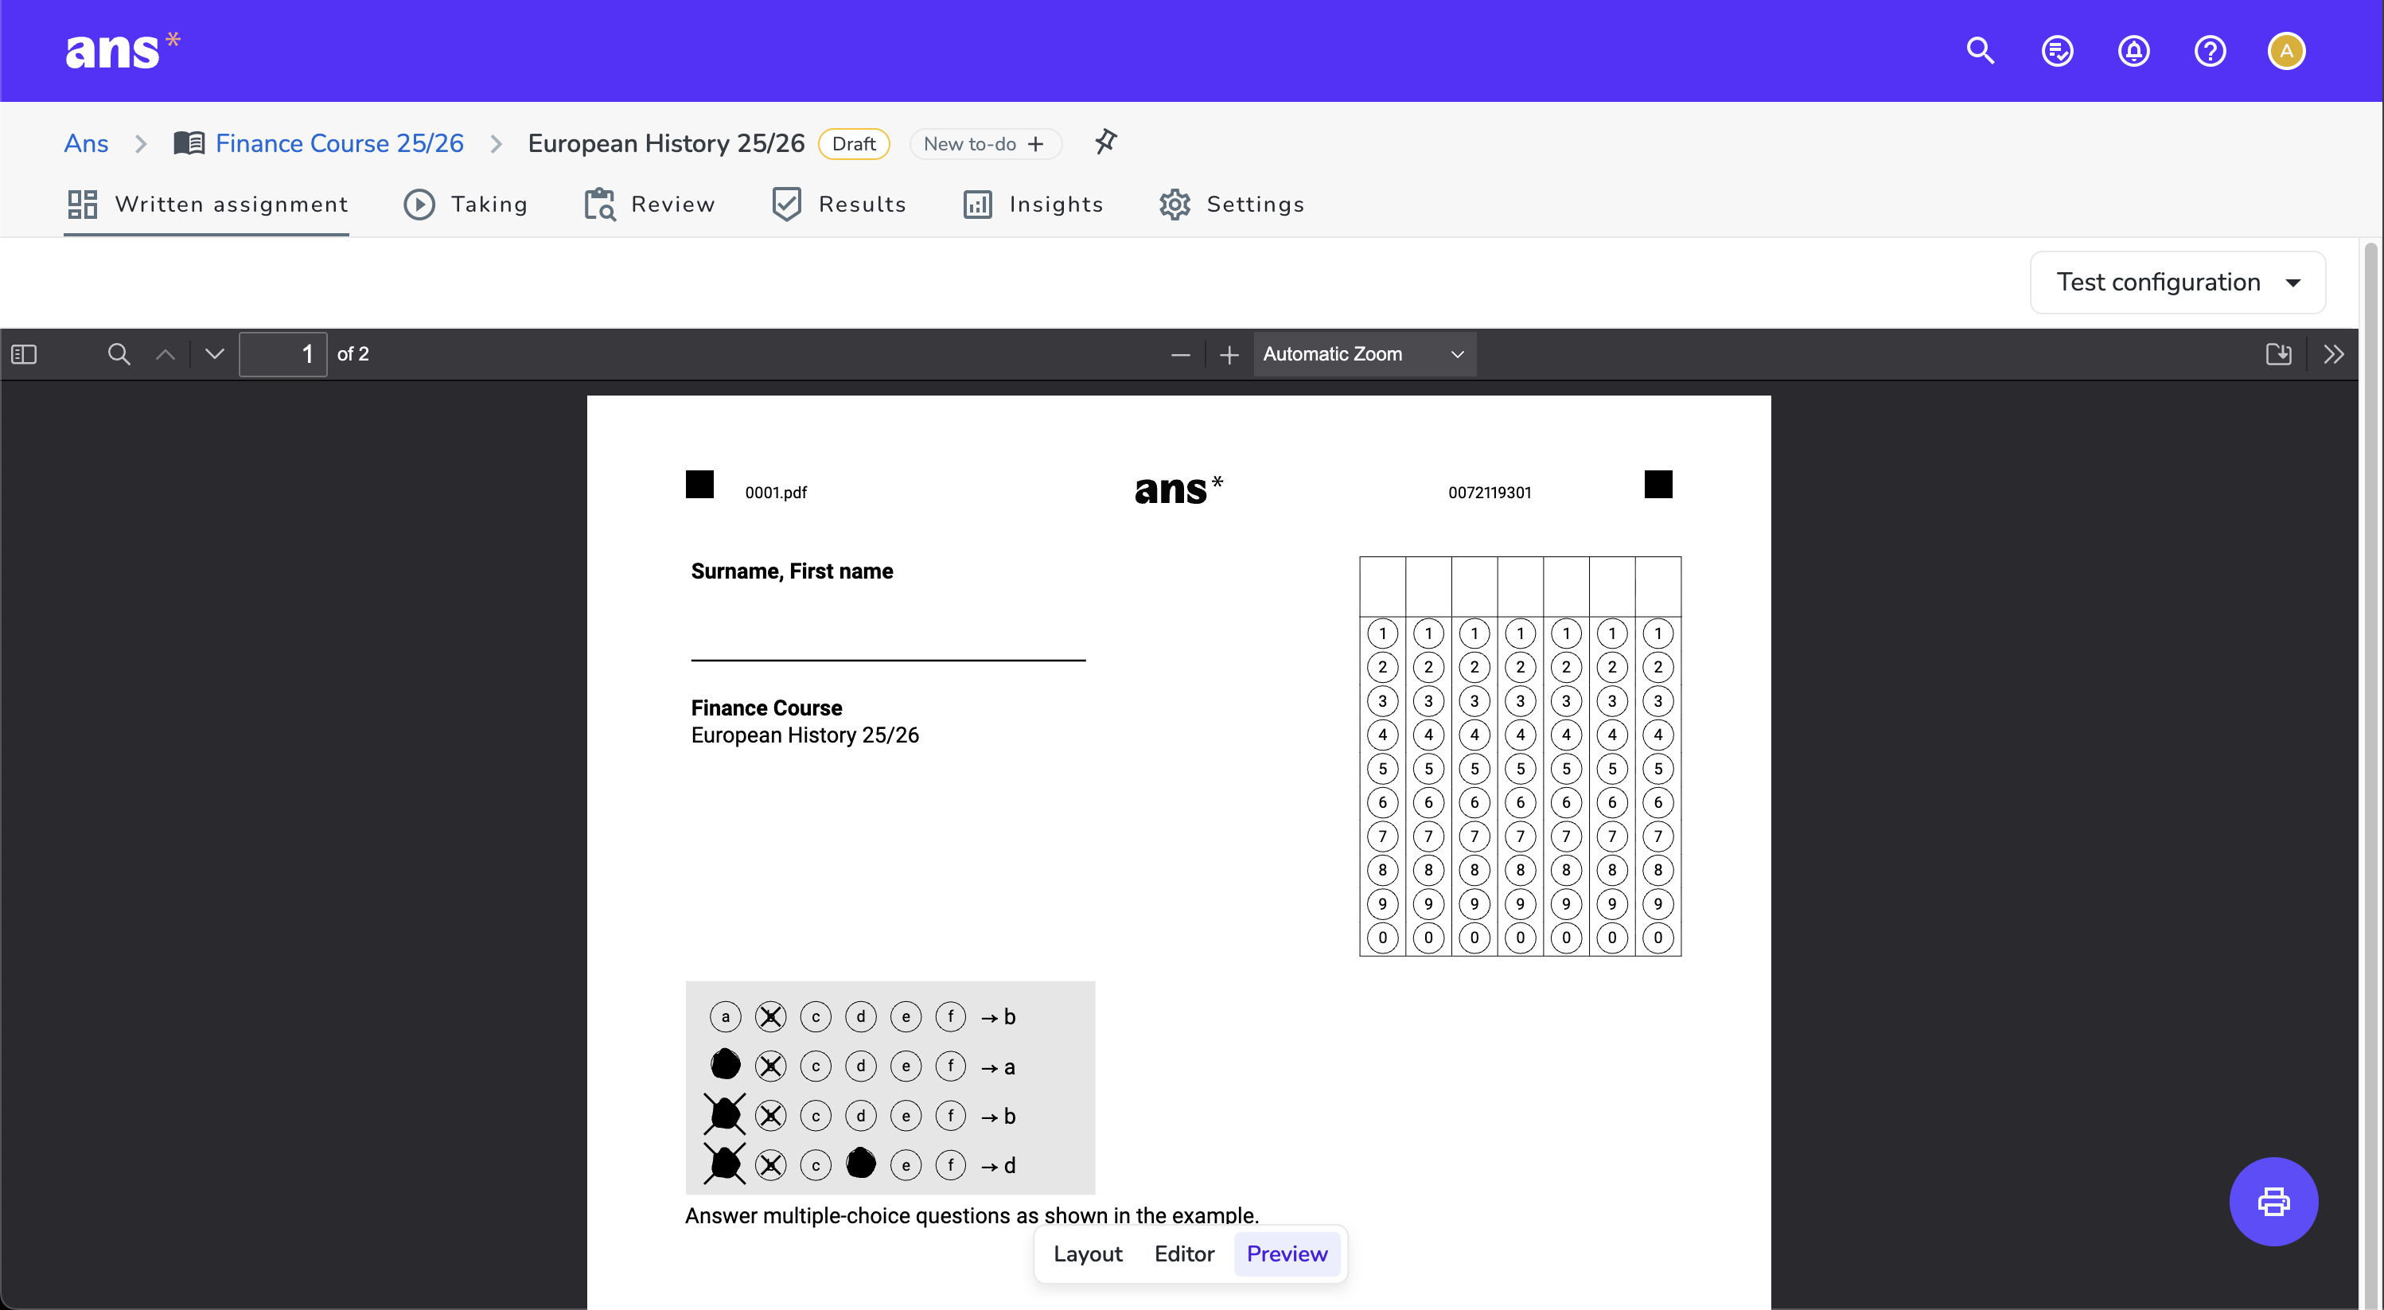Open find in document magnifier in PDF toolbar
The width and height of the screenshot is (2384, 1310).
[x=119, y=355]
